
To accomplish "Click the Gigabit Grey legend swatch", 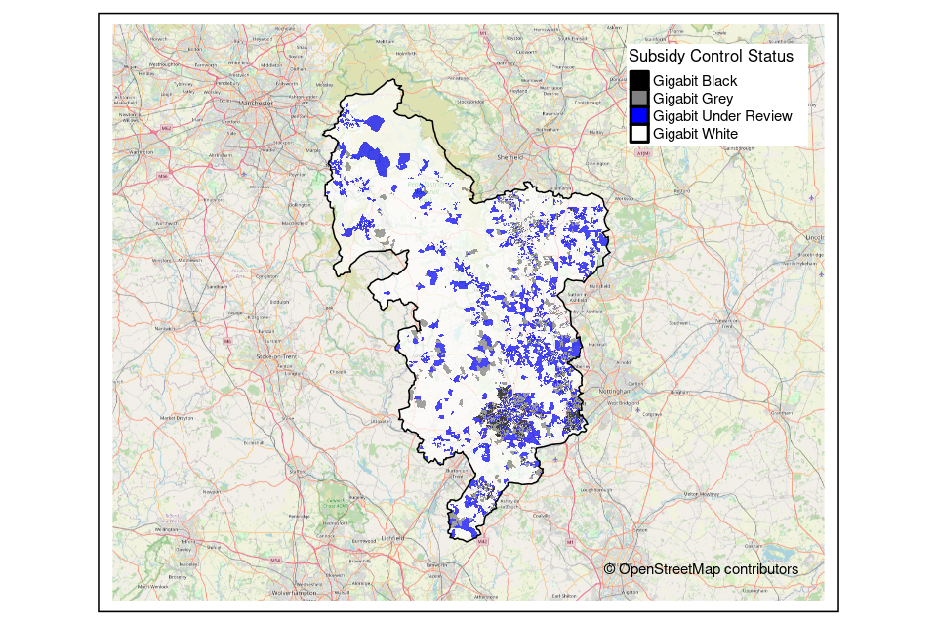I will coord(638,99).
